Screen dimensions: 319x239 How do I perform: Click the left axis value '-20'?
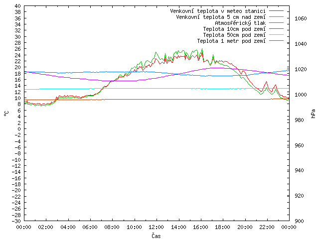pyautogui.click(x=16, y=190)
